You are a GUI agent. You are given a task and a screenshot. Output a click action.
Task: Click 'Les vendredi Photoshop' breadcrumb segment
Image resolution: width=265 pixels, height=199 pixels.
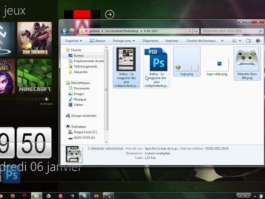pos(122,31)
